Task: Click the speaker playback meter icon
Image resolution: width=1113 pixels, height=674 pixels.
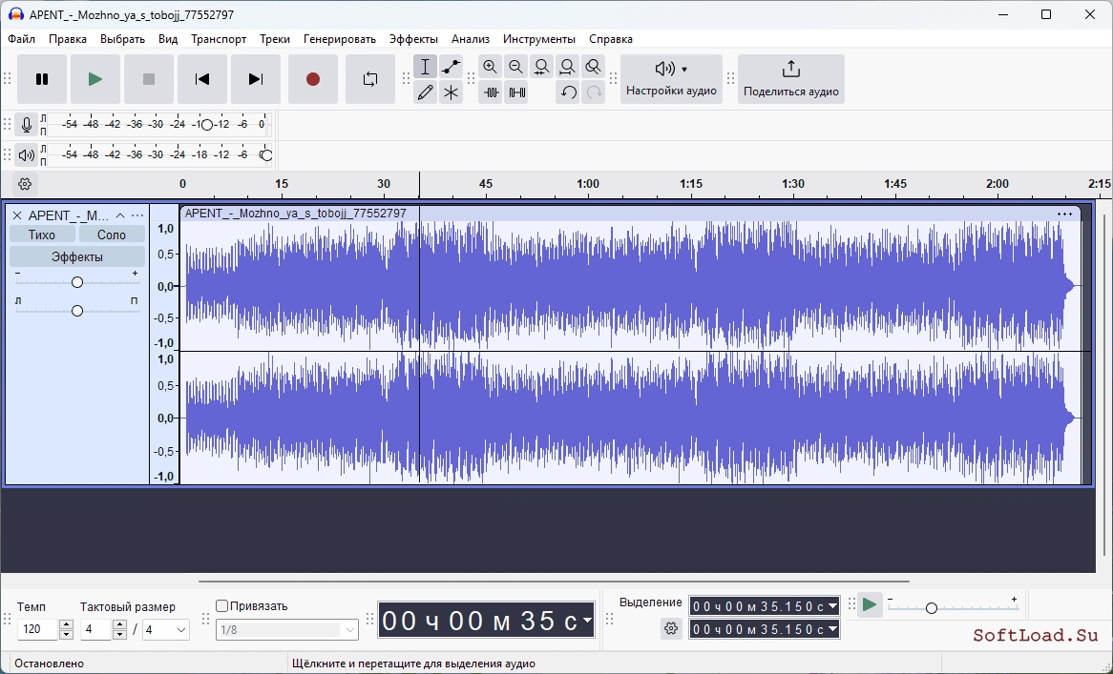Action: (27, 154)
